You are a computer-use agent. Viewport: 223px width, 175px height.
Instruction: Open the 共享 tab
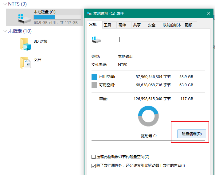[x=139, y=25]
